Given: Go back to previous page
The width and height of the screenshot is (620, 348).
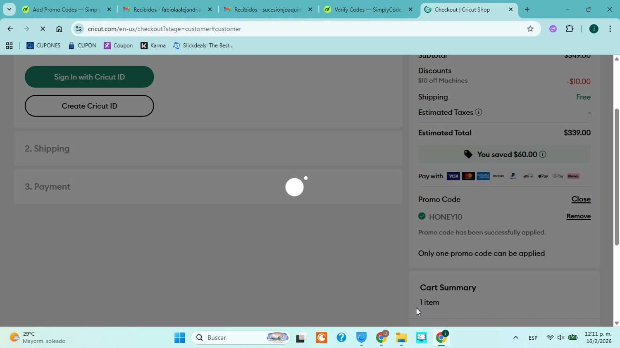Looking at the screenshot, I should pos(10,29).
